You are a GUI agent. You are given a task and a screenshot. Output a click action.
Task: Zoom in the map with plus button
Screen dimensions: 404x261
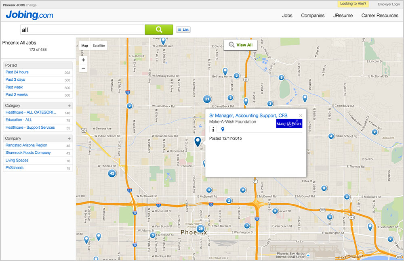point(83,60)
